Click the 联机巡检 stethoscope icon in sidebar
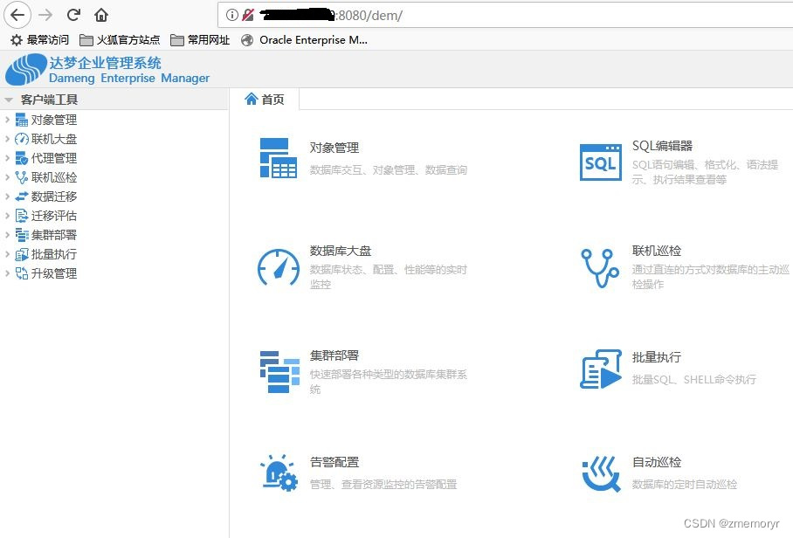Screen dimensions: 793x538 coord(21,177)
